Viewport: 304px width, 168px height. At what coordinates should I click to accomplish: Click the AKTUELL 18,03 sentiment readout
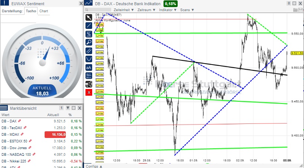point(42,91)
